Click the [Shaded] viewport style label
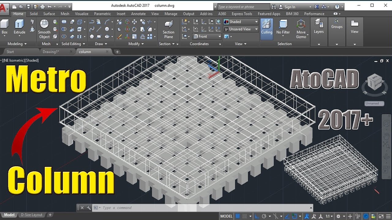Viewport: 392px width, 220px height. (32, 61)
